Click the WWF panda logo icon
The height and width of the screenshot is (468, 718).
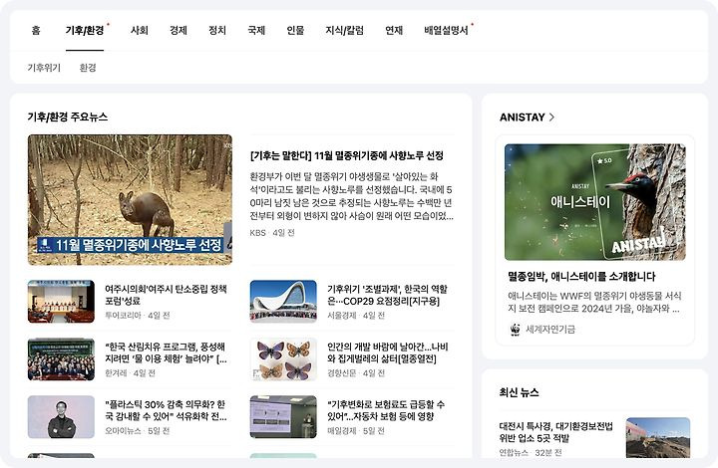pyautogui.click(x=516, y=329)
